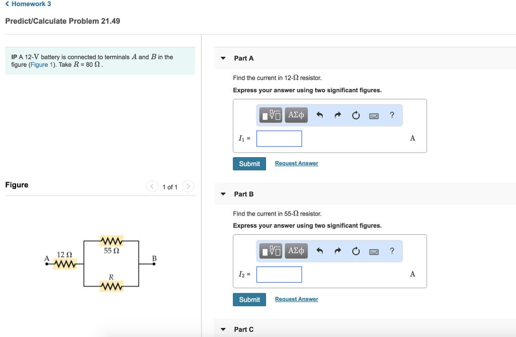This screenshot has height=337, width=516.
Task: Go back to Homework 3
Action: pos(28,4)
